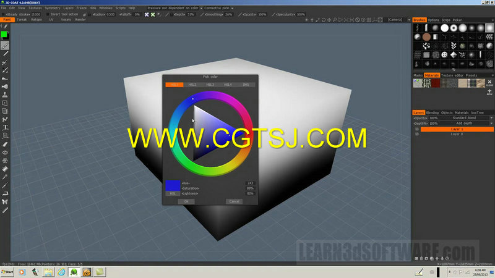Open the Pressure not dependent on color dropdown
This screenshot has height=278, width=495.
(175, 8)
